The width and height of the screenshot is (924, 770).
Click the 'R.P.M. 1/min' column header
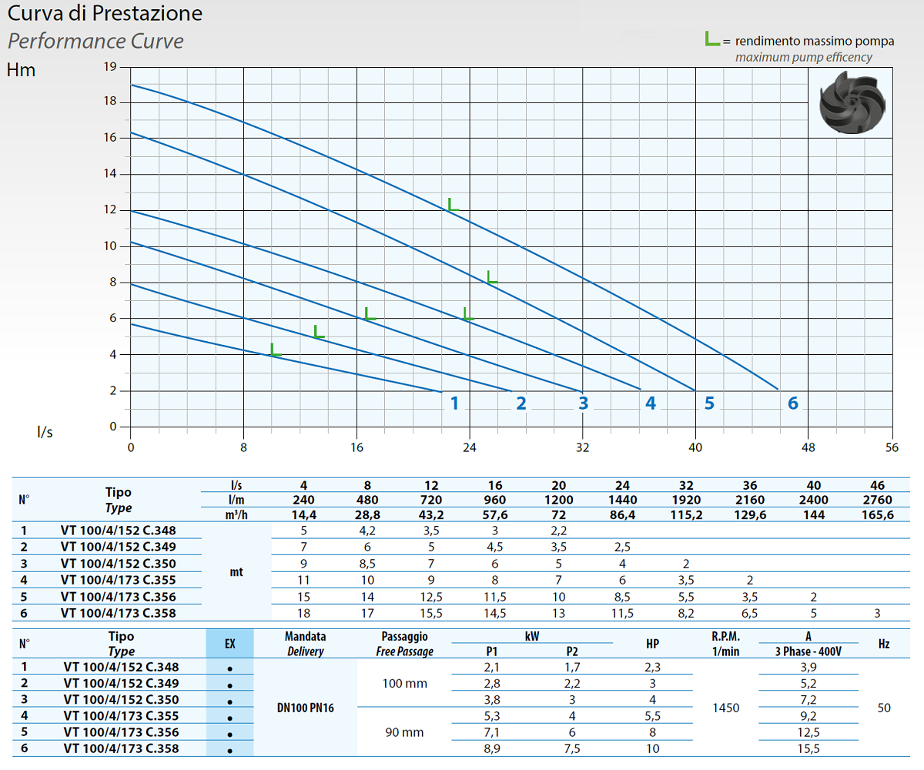[725, 644]
